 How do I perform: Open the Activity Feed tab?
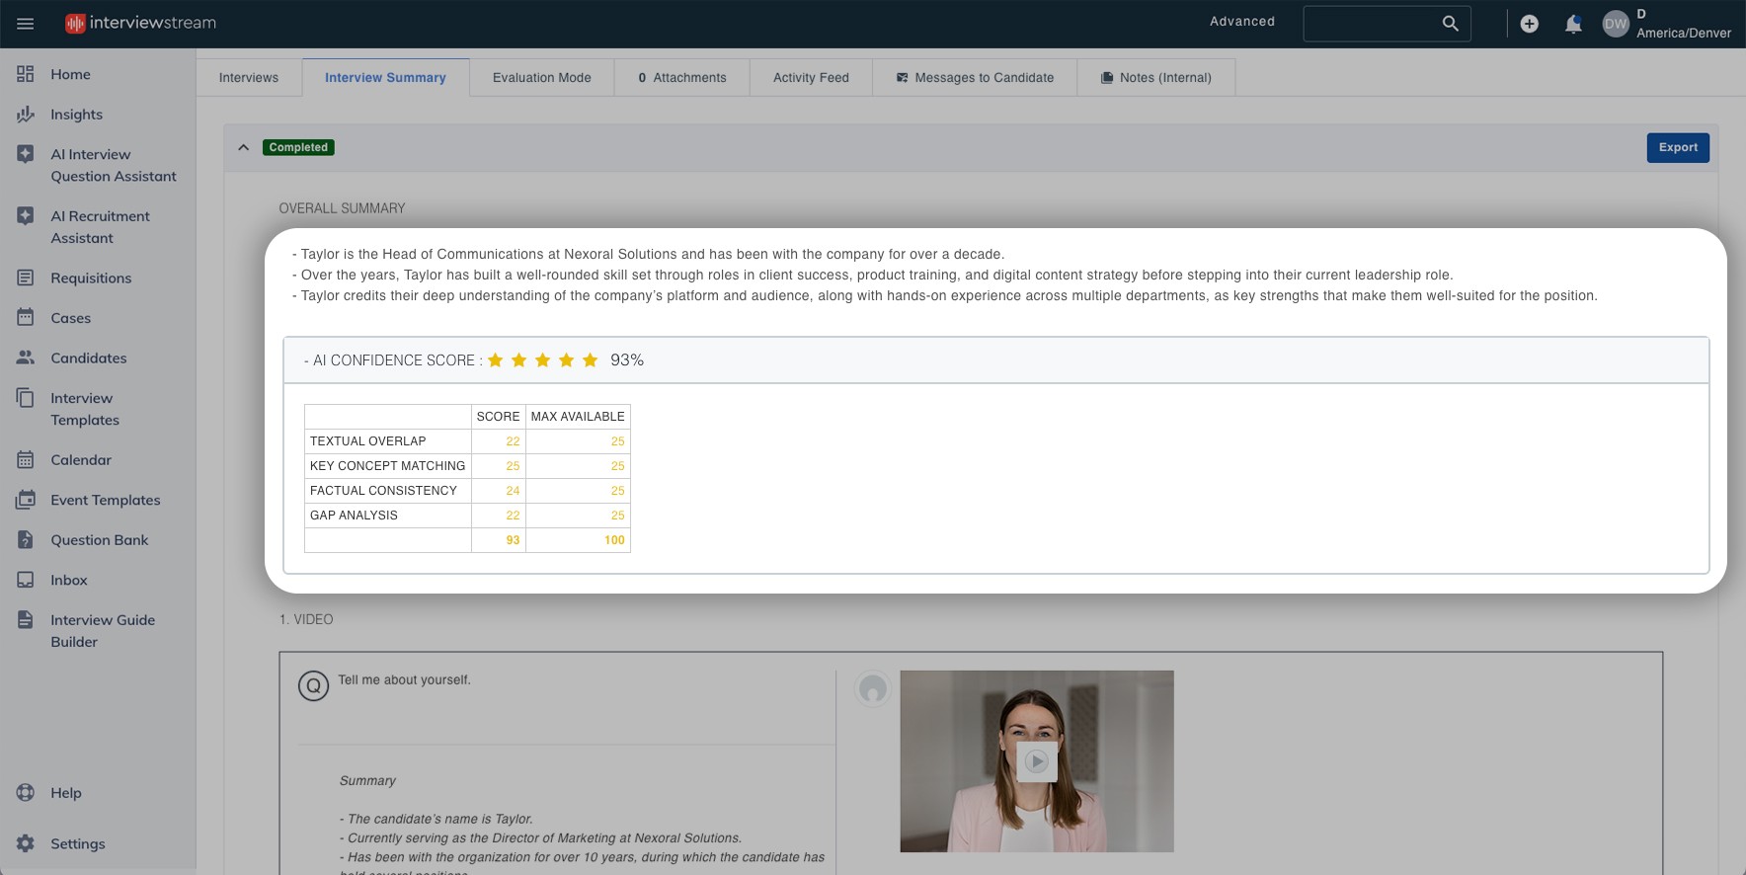pos(811,77)
